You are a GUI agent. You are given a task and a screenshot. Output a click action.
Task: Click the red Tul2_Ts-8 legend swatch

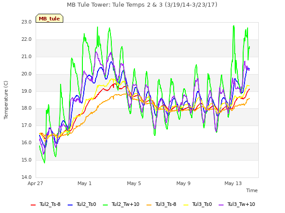[33, 205]
